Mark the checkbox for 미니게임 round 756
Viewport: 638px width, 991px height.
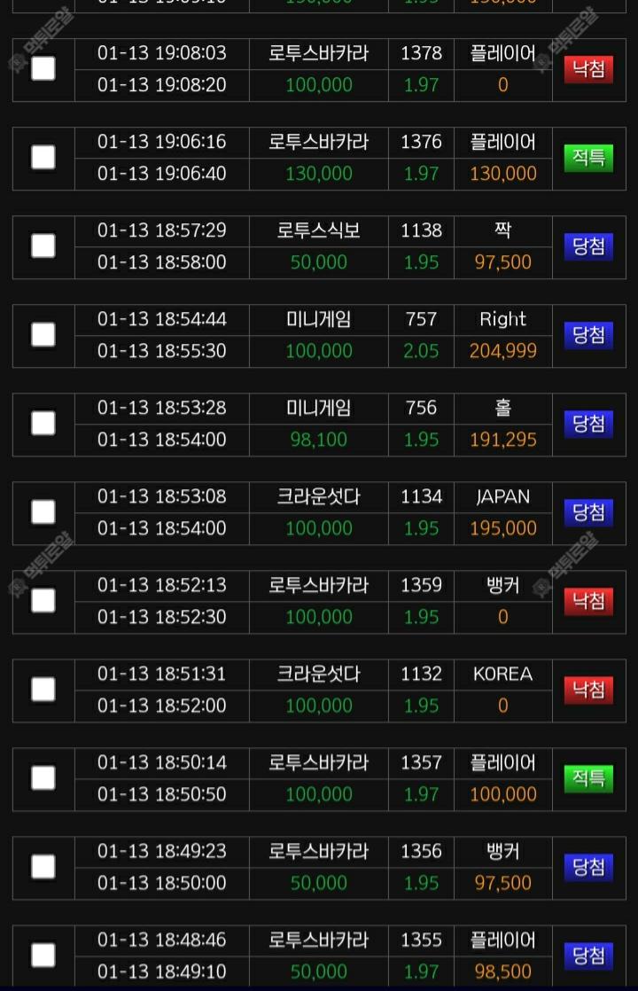click(x=43, y=423)
